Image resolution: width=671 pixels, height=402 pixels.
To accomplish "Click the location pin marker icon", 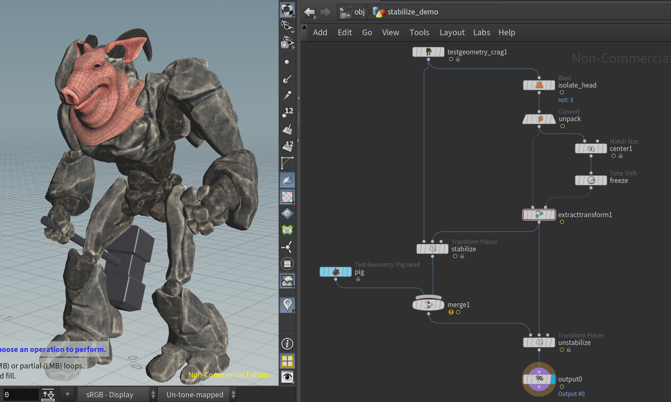I will (287, 305).
